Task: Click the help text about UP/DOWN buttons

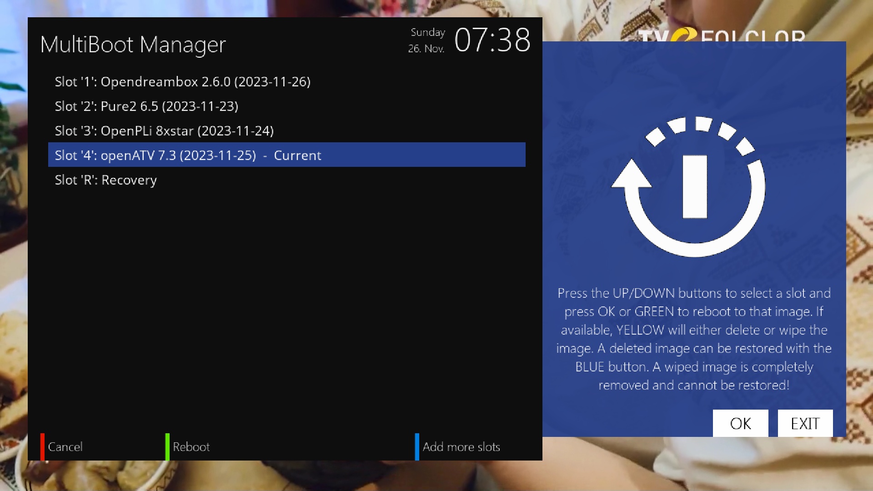Action: coord(694,339)
